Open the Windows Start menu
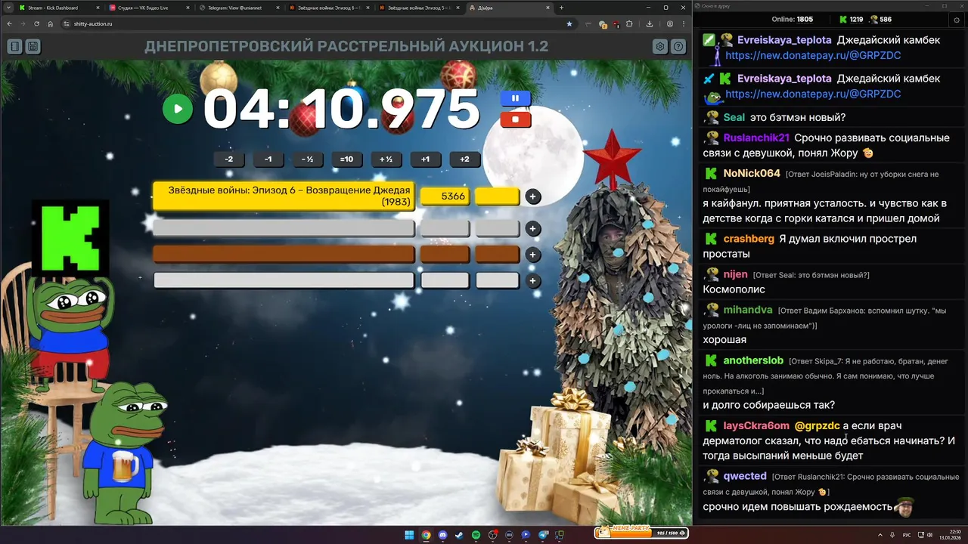 [409, 535]
